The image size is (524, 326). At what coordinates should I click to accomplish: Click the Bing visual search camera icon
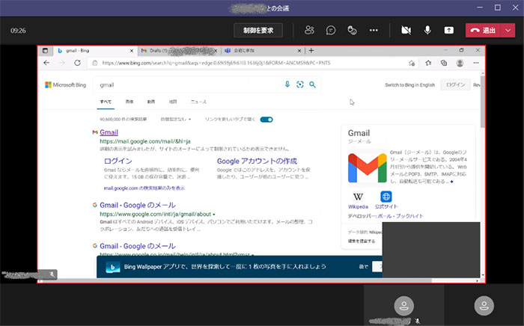click(300, 84)
